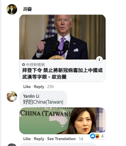
Task: Open the 拜登下令 article headline
Action: click(x=63, y=74)
